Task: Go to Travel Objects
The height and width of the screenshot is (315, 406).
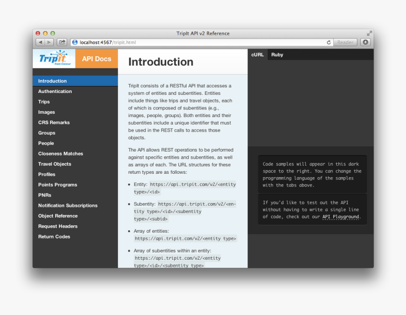Action: 76,164
